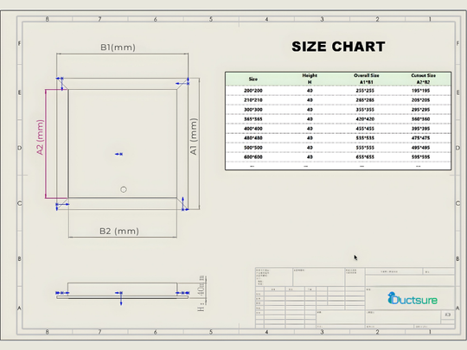Click the 555*555 overall size cell
Viewport: 467px width, 350px height.
365,148
